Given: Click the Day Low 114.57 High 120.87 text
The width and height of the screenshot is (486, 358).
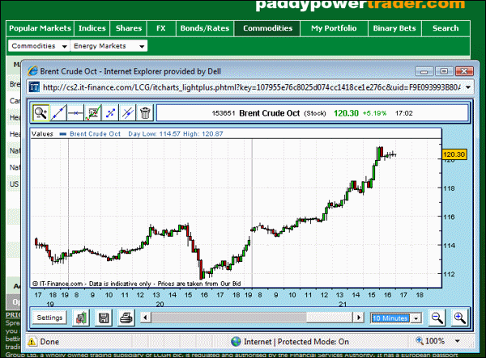Looking at the screenshot, I should [x=176, y=134].
